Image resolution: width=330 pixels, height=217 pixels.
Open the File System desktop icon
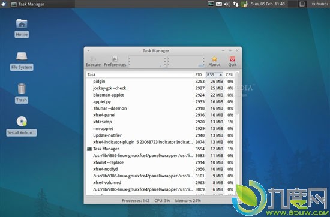coord(22,56)
